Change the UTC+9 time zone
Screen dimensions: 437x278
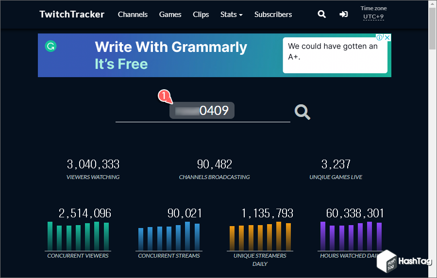[373, 16]
